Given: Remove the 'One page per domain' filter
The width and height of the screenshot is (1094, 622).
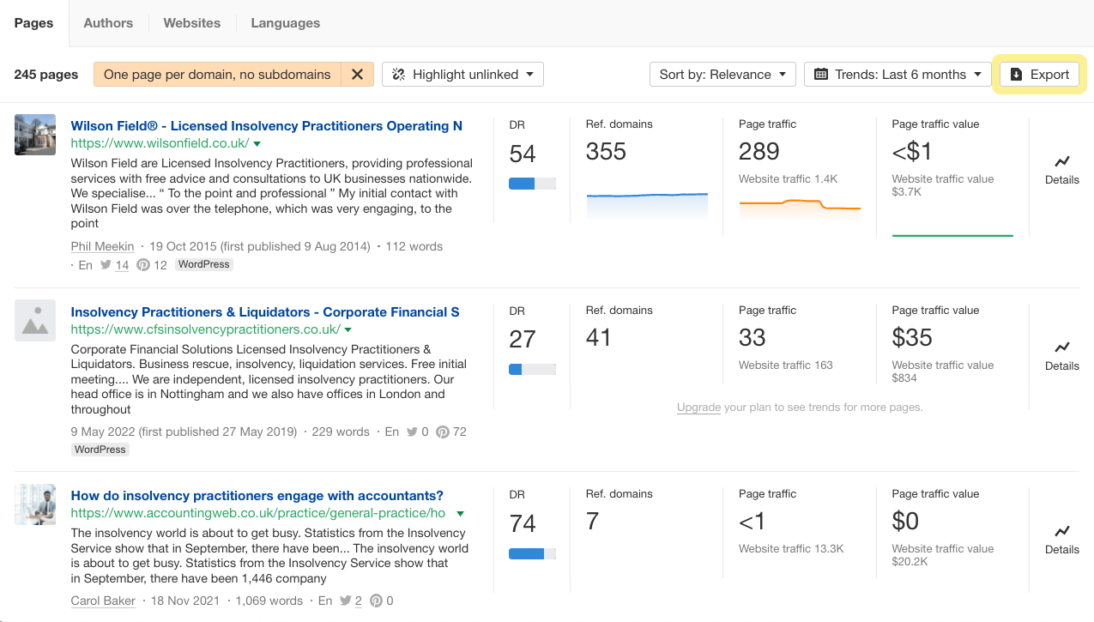Looking at the screenshot, I should pos(357,74).
